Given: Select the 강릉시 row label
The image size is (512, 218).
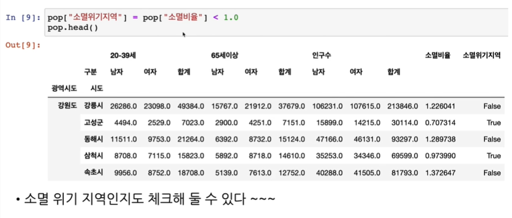Looking at the screenshot, I should [x=94, y=105].
